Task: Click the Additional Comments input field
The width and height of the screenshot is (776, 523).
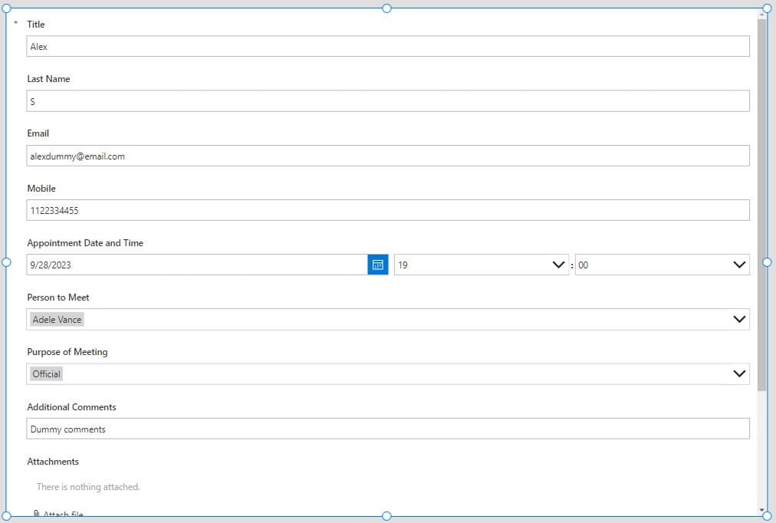Action: [x=387, y=429]
